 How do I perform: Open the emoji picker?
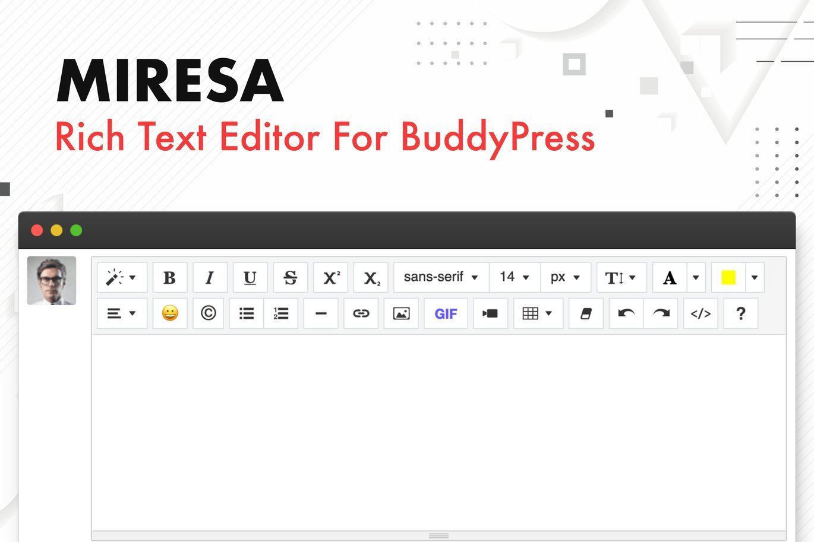point(169,313)
